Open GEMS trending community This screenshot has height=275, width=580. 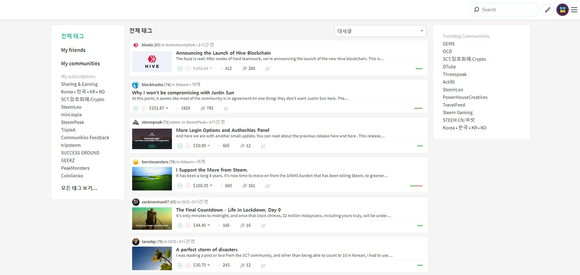449,44
